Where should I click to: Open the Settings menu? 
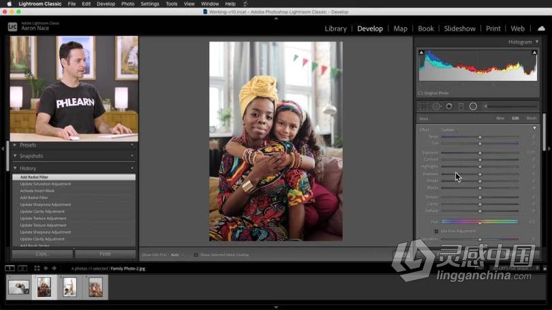150,4
